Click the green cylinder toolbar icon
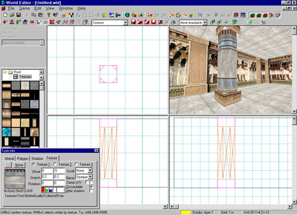 212,22
